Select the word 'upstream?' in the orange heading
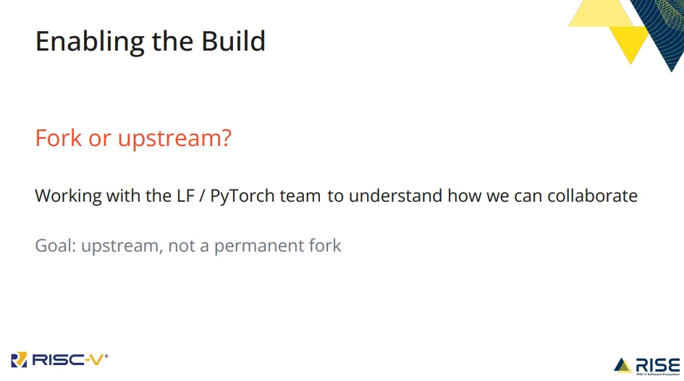The image size is (684, 381). click(174, 139)
